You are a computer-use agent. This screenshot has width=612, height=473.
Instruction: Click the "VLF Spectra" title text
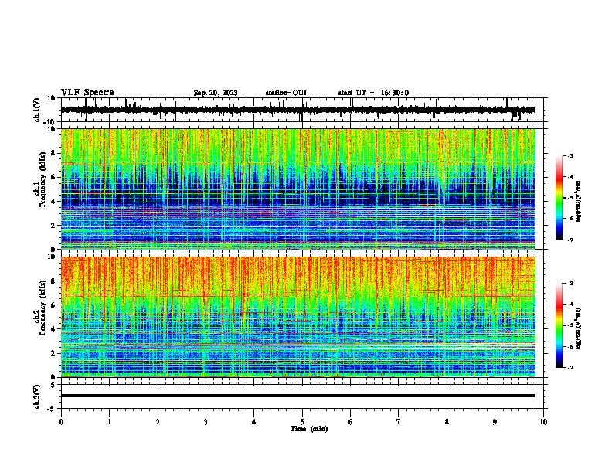[x=87, y=93]
